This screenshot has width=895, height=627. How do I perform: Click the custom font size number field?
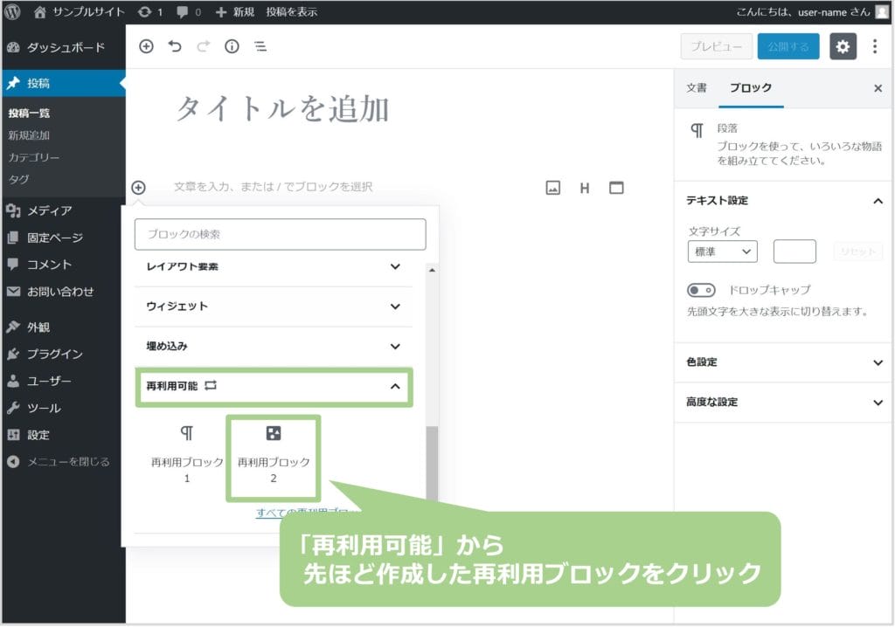click(x=794, y=251)
